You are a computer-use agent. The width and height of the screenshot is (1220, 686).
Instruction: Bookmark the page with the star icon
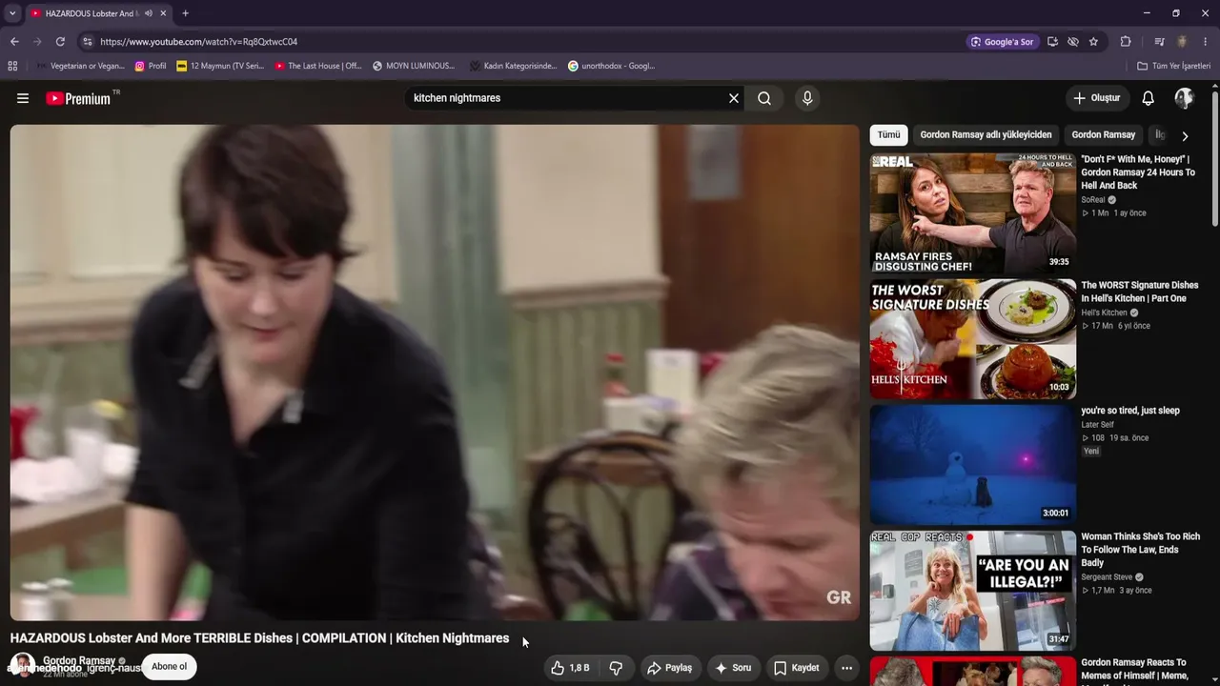click(x=1093, y=42)
